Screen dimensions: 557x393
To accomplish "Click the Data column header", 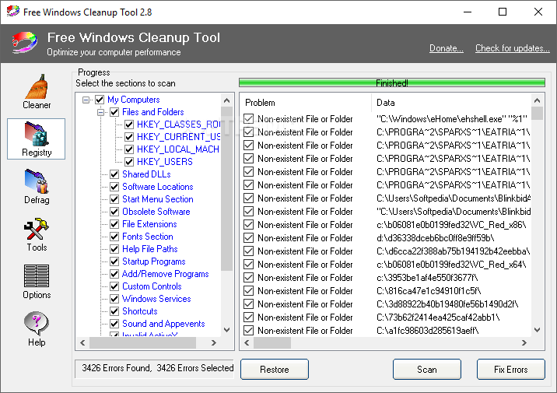I will coord(451,103).
